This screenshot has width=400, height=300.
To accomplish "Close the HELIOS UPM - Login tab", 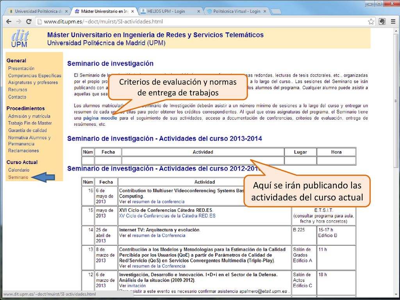I will 199,11.
